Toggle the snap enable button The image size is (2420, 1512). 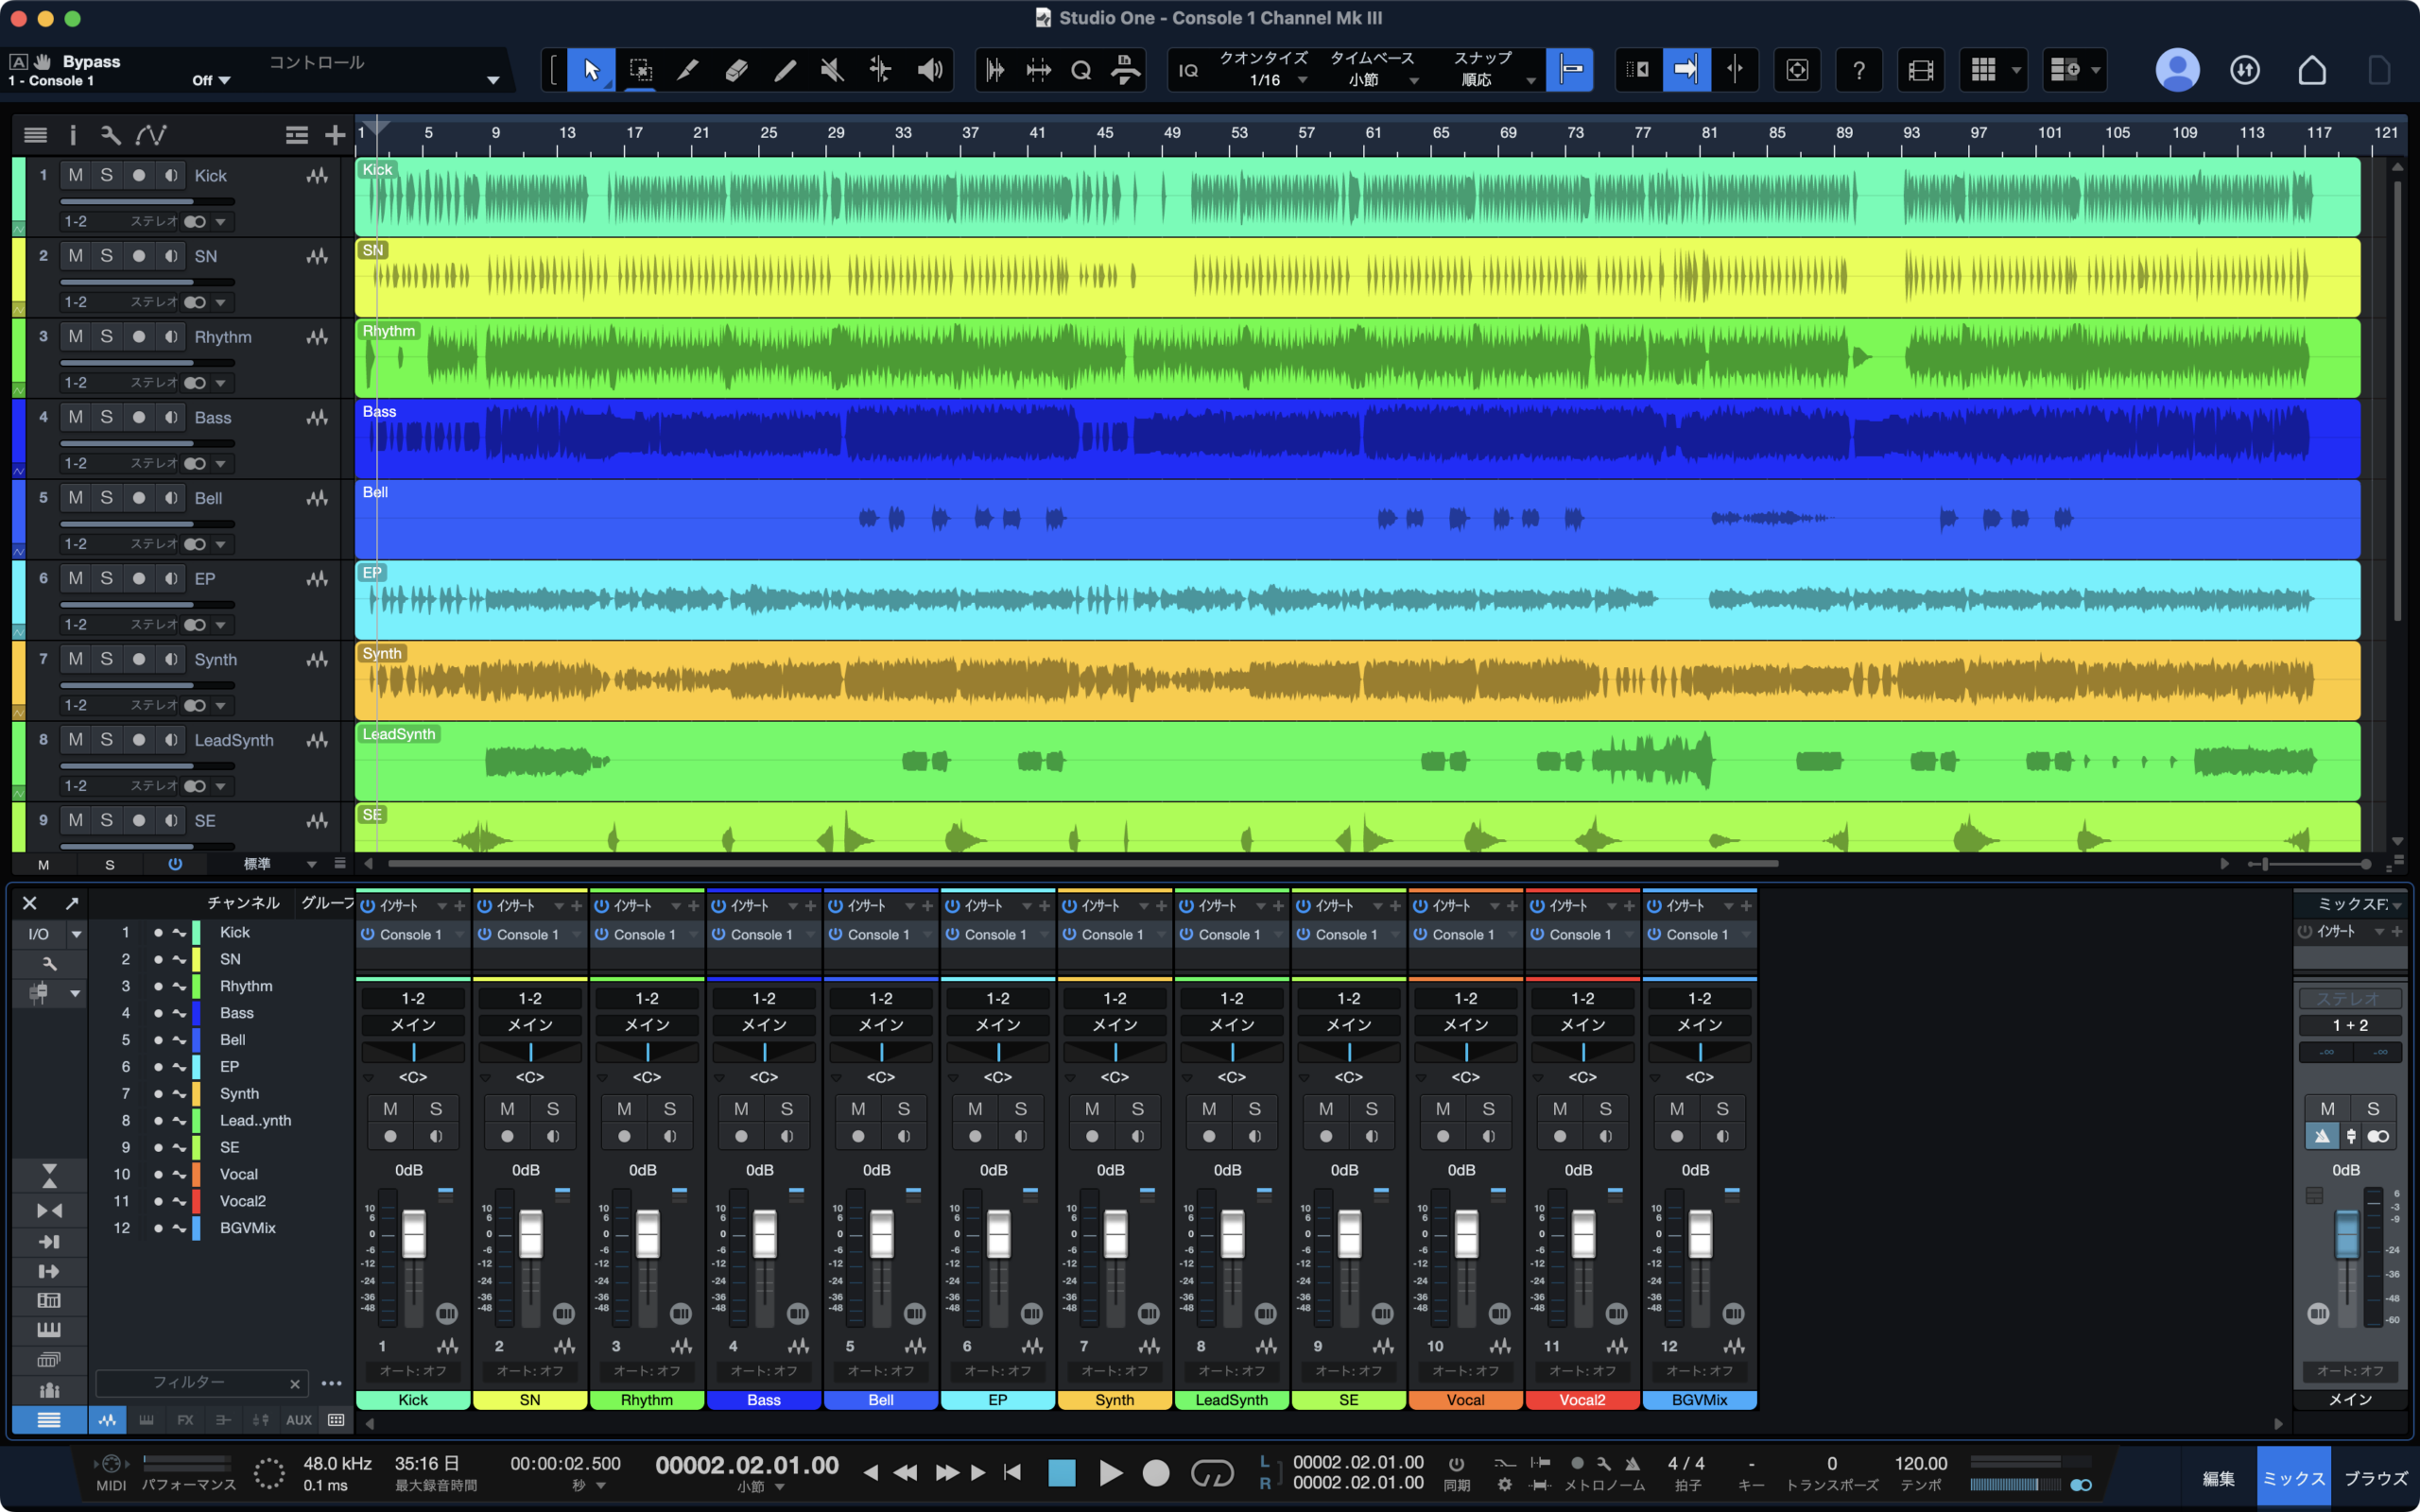pyautogui.click(x=1569, y=70)
